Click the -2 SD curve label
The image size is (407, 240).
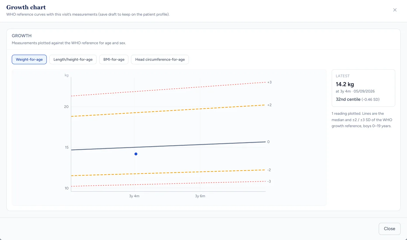click(x=269, y=170)
